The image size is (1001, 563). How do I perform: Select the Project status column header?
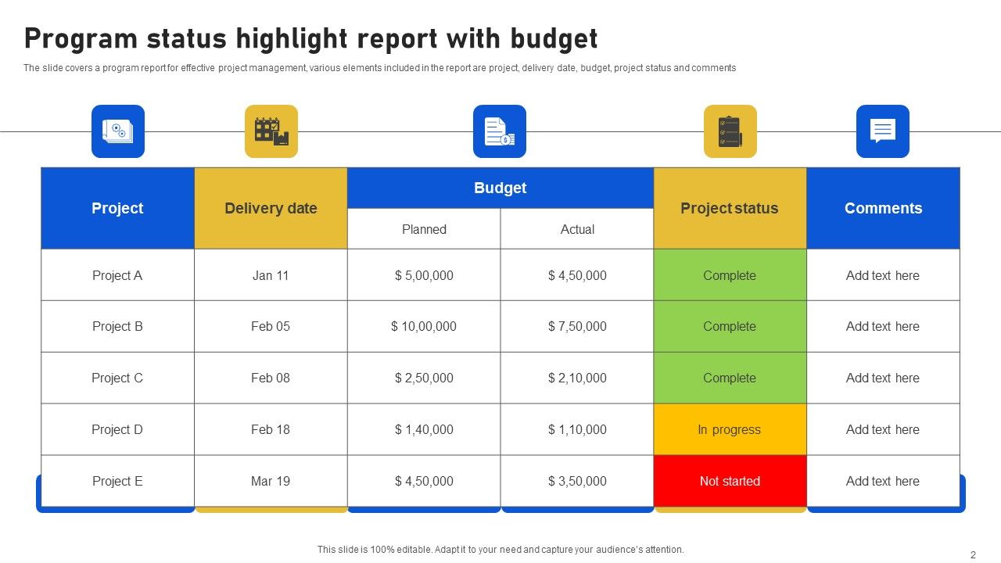tap(730, 208)
